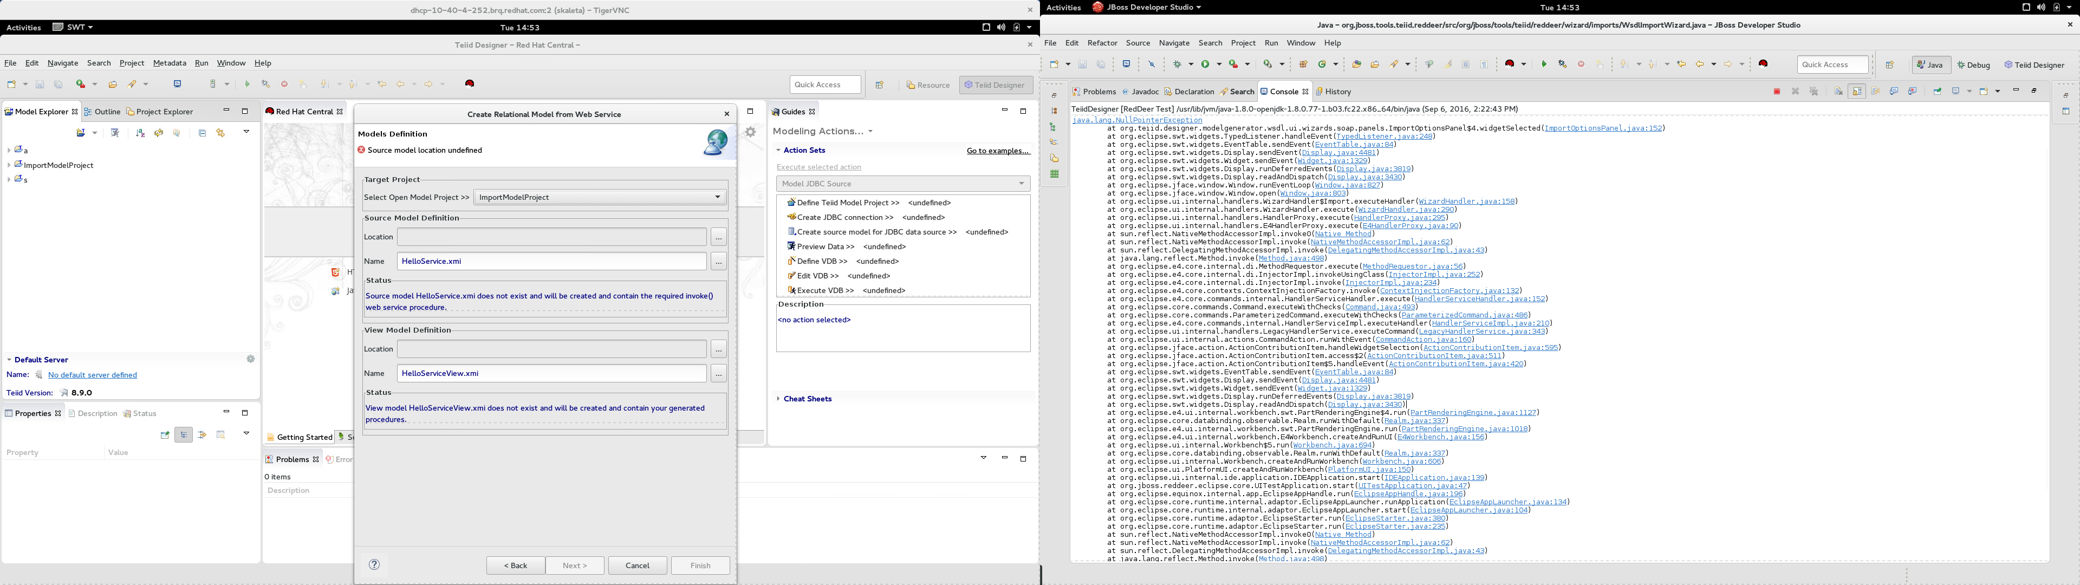2080x585 pixels.
Task: Click the Cancel button in wizard
Action: point(637,565)
